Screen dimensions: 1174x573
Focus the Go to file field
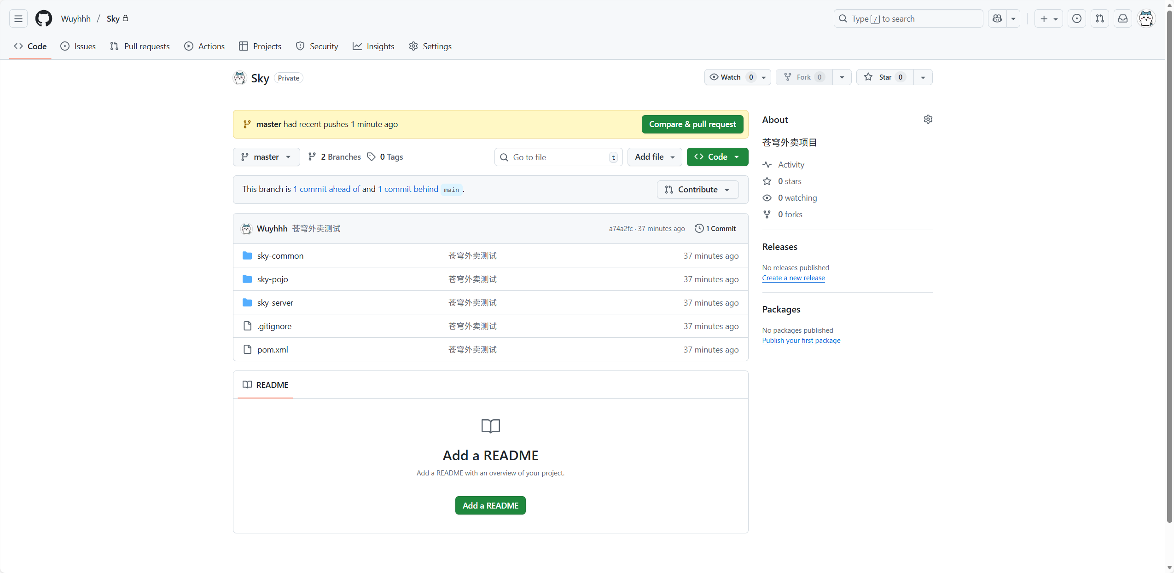pyautogui.click(x=557, y=157)
